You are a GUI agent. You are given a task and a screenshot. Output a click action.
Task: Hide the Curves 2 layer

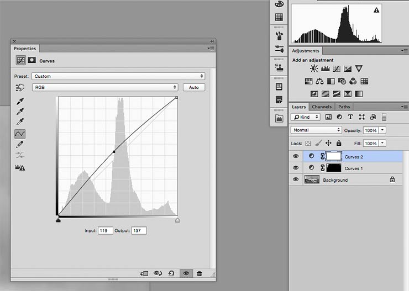296,156
